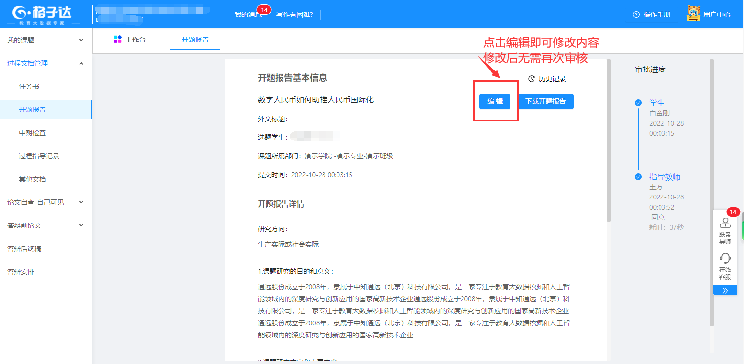Open the tiger avatar user icon
The height and width of the screenshot is (364, 744).
click(x=693, y=14)
